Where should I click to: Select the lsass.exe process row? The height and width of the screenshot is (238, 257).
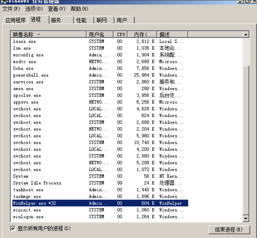99,41
